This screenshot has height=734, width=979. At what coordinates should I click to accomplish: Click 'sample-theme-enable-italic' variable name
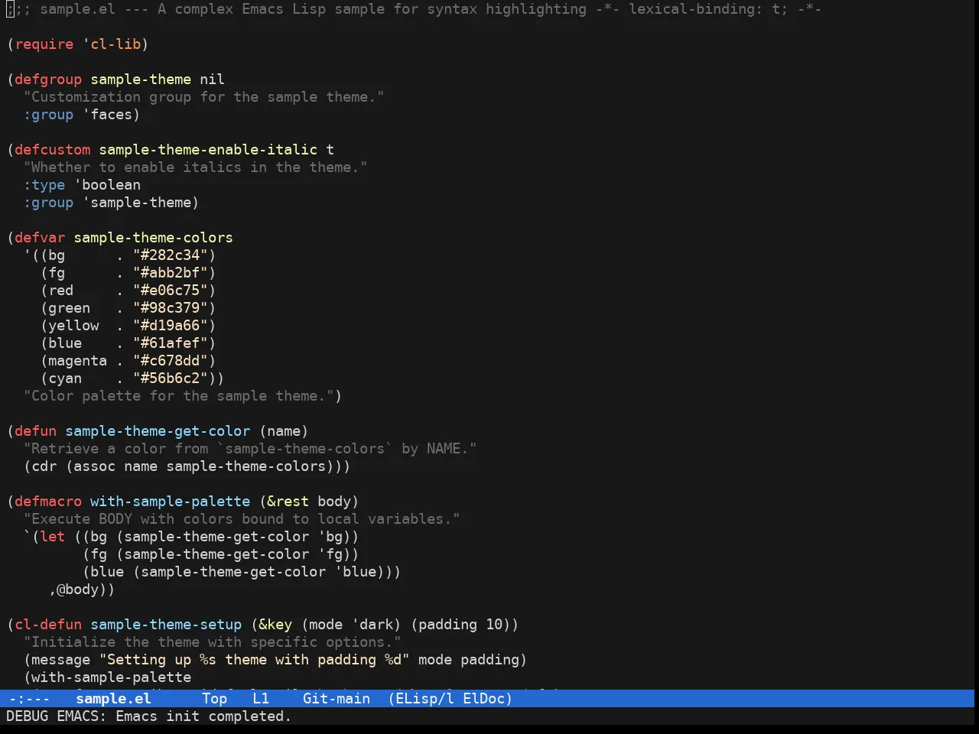[208, 150]
